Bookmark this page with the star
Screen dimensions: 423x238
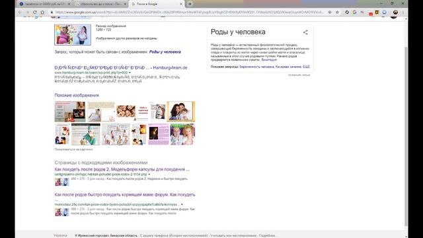coord(337,12)
